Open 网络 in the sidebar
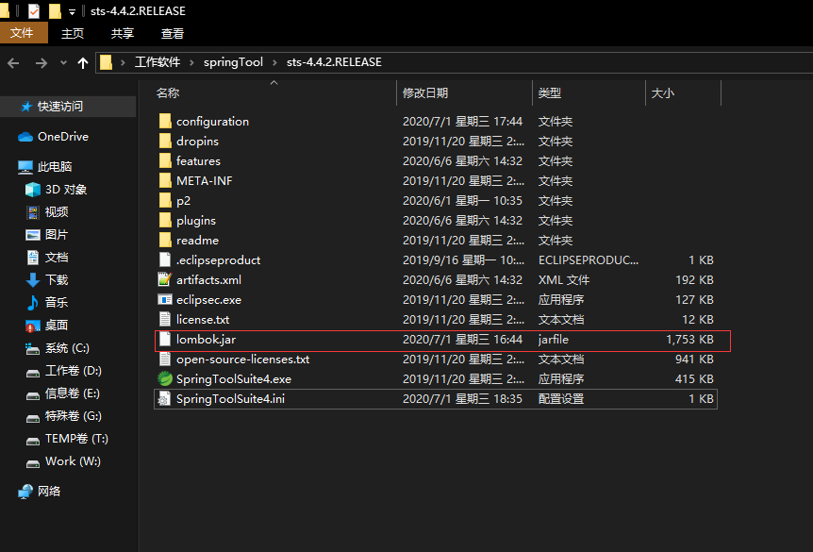This screenshot has height=552, width=813. pos(39,492)
